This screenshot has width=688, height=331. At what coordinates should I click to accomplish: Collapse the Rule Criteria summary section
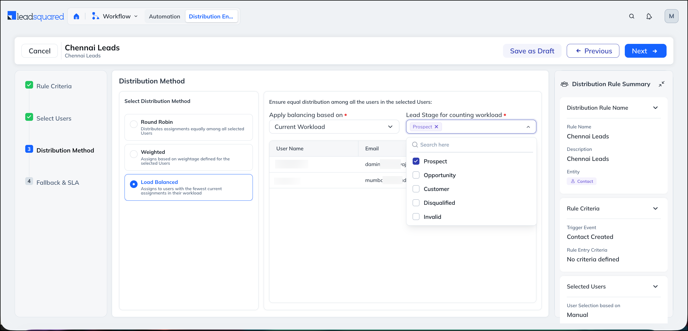point(655,209)
